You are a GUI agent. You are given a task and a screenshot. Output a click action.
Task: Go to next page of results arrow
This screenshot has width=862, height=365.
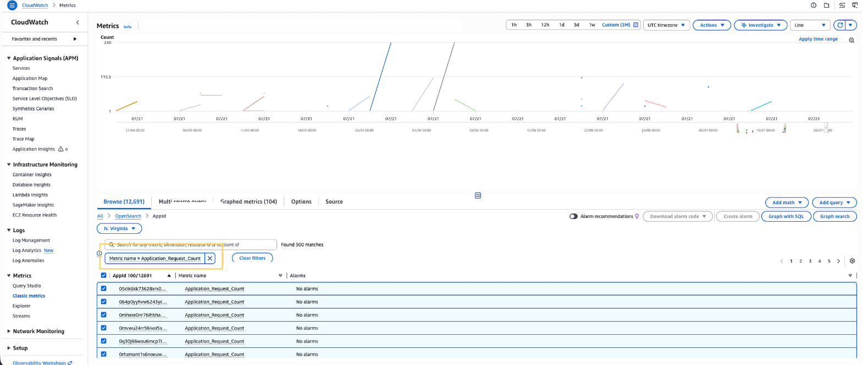coord(838,261)
